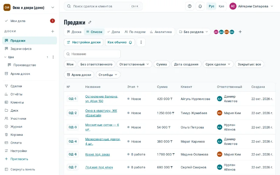Open the Айгерим Сапарова user menu
280x175 pixels.
pyautogui.click(x=251, y=6)
